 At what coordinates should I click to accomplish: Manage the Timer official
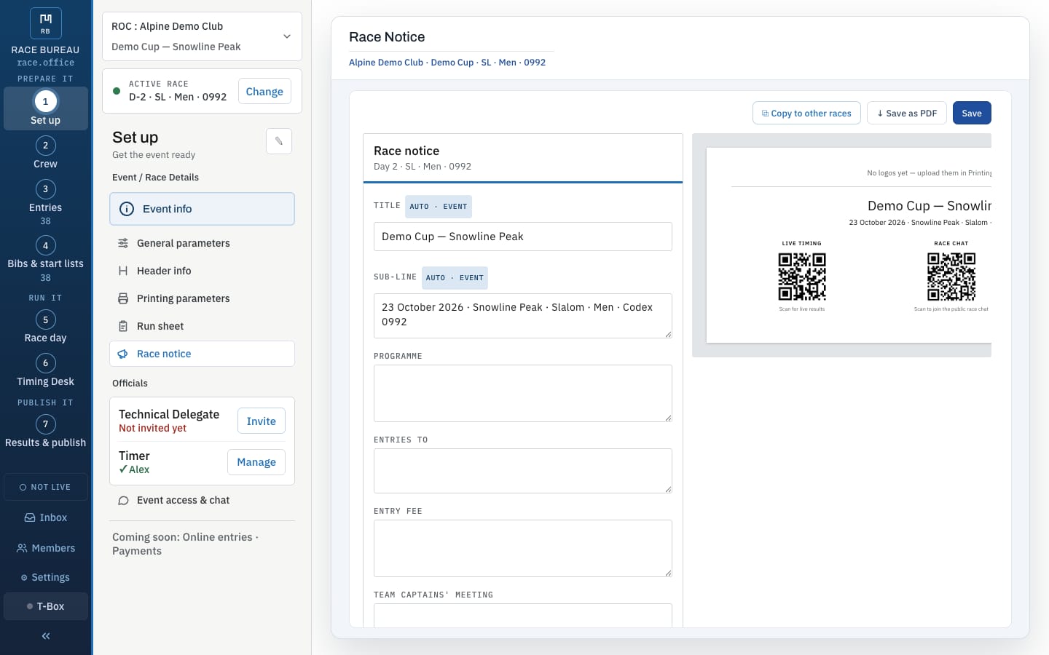[256, 462]
